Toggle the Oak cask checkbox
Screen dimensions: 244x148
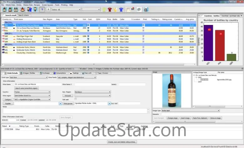pos(75,99)
